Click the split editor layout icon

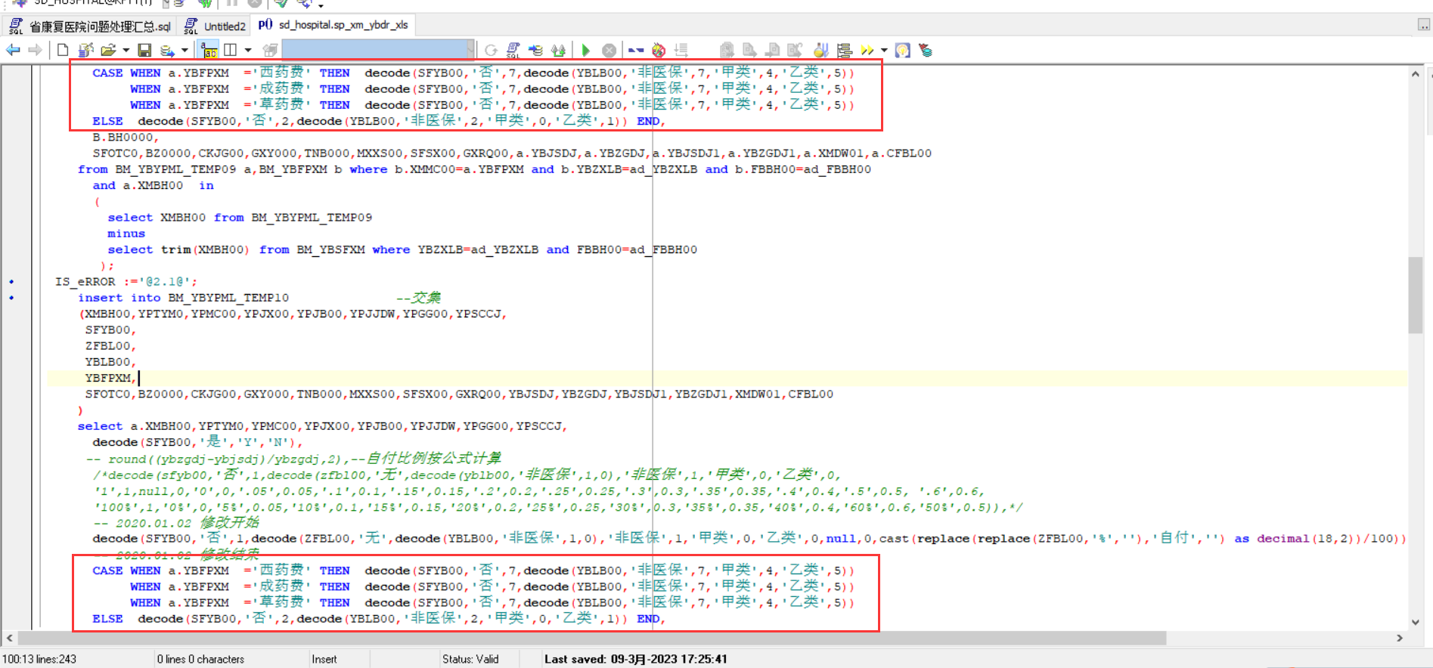click(x=231, y=50)
